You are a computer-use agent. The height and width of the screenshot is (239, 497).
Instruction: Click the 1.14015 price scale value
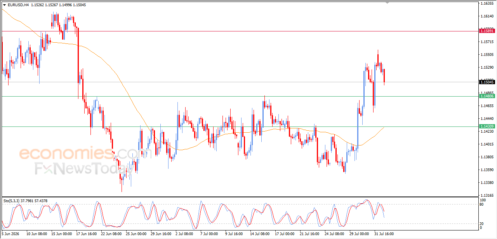click(487, 144)
